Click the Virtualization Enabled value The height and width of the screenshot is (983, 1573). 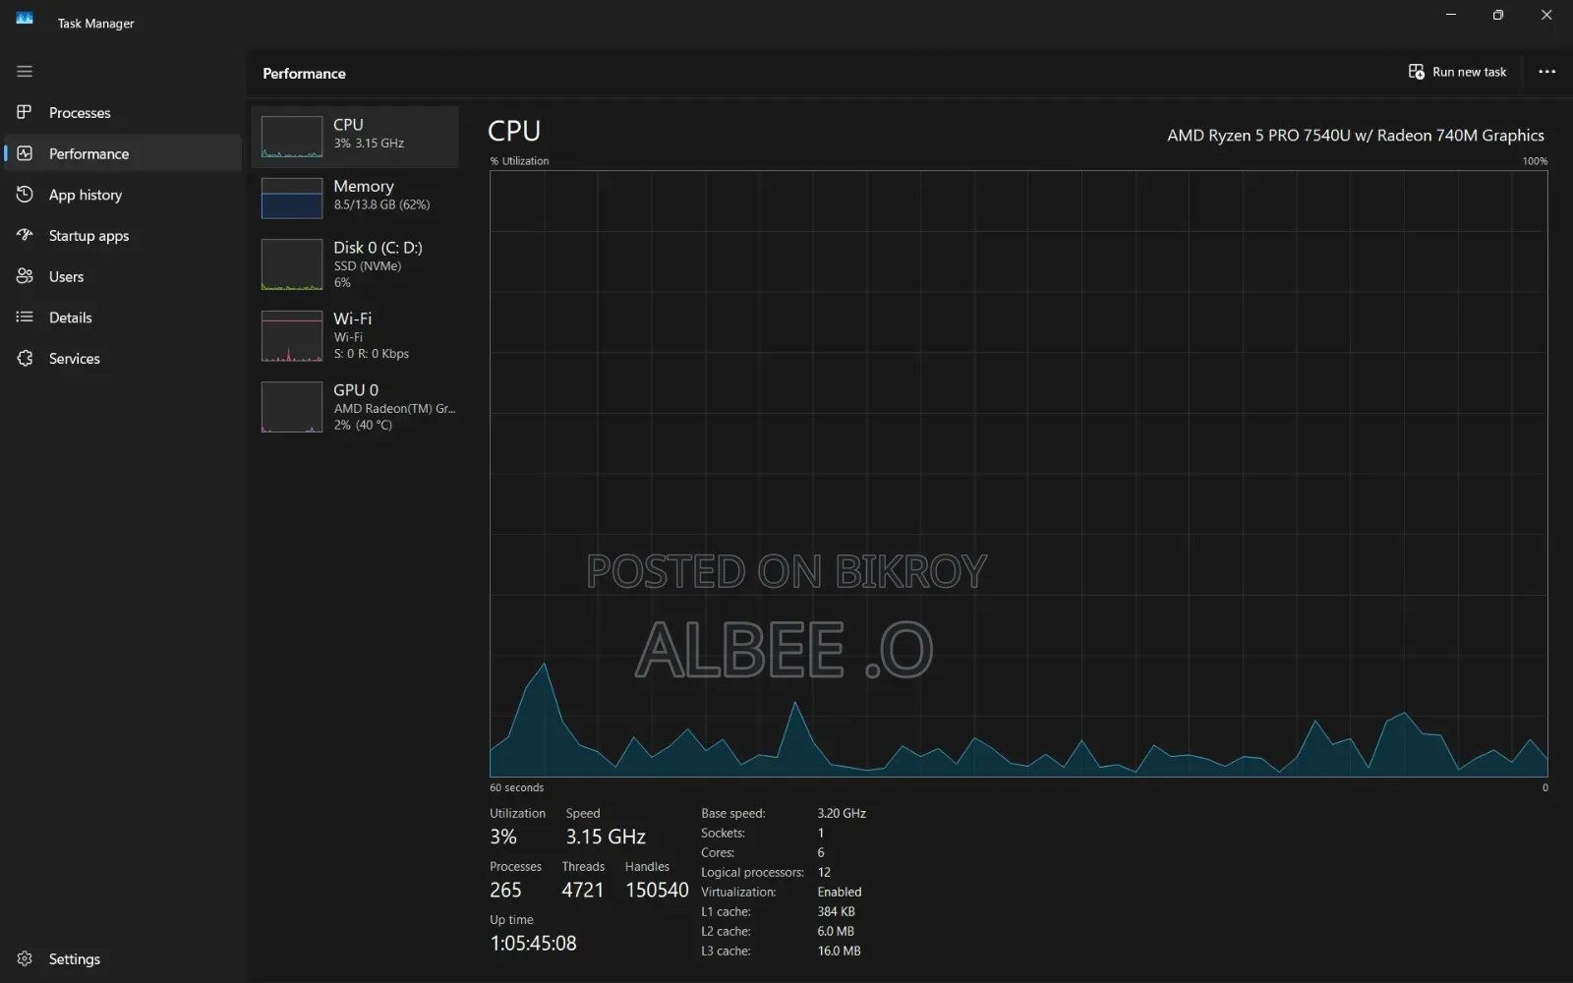click(x=840, y=892)
